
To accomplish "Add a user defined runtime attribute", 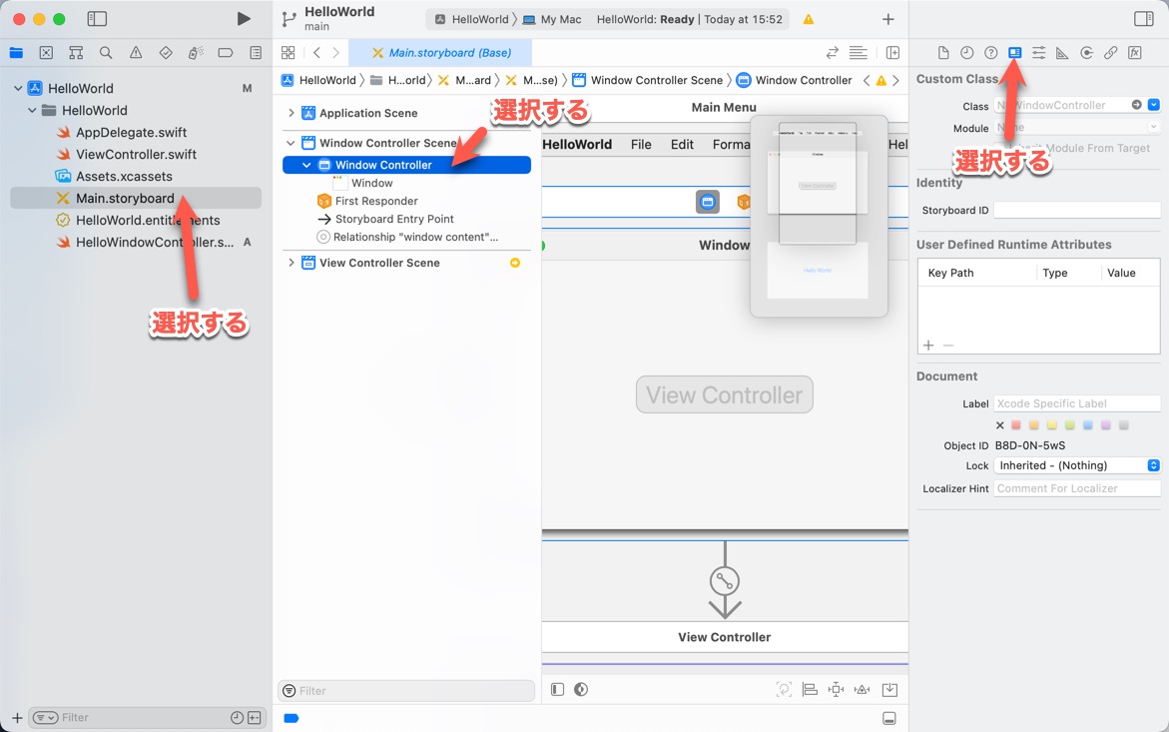I will tap(928, 346).
